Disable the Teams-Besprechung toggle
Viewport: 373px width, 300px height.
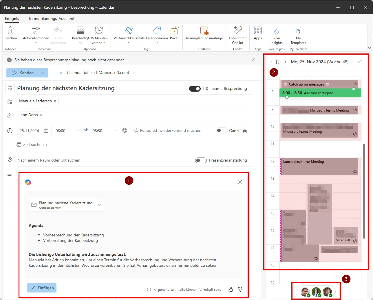click(195, 89)
